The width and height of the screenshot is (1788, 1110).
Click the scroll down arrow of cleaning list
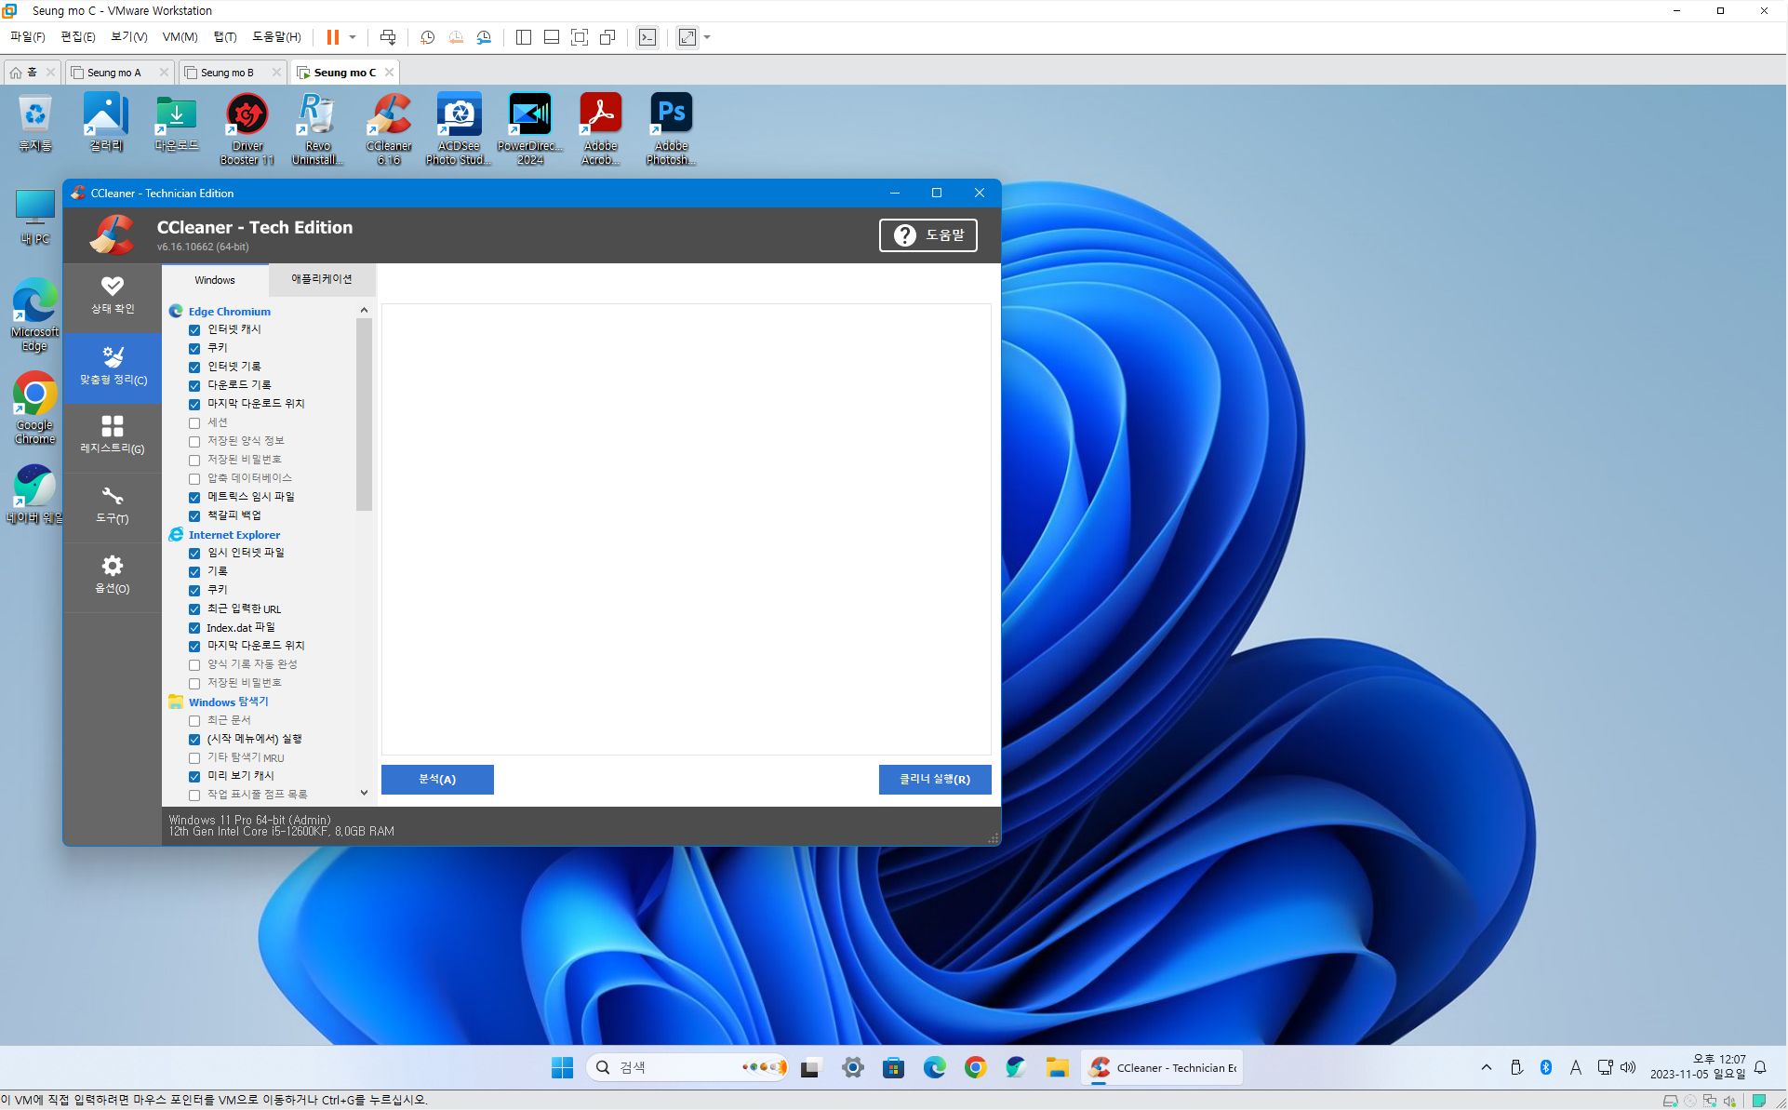364,793
